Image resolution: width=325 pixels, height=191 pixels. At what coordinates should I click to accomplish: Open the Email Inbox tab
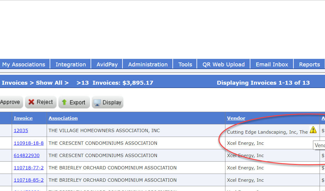(x=272, y=64)
